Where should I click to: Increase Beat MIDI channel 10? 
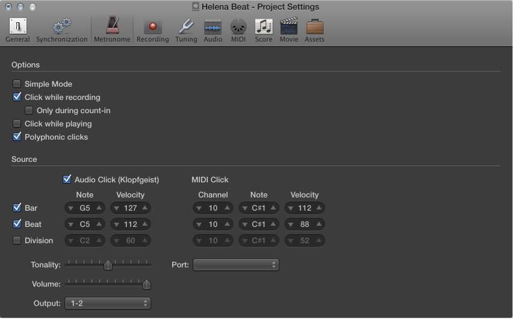pos(227,224)
